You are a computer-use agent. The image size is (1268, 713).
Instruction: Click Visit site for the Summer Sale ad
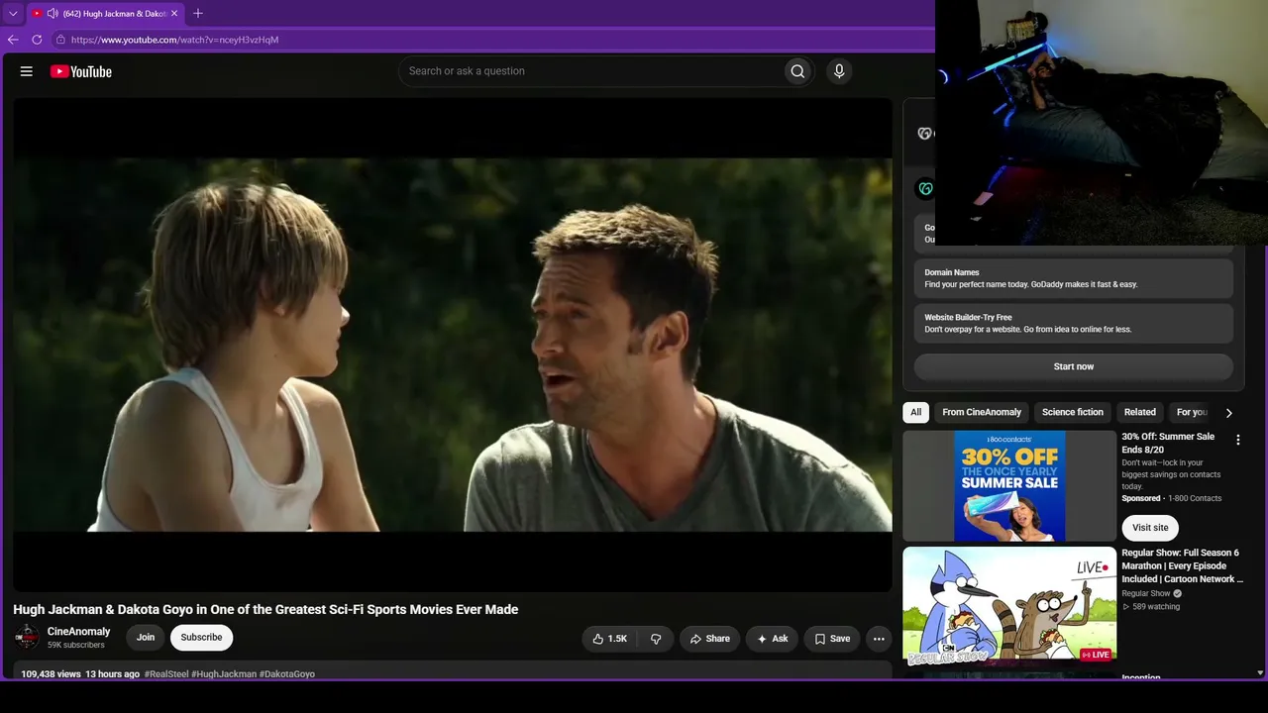point(1150,528)
